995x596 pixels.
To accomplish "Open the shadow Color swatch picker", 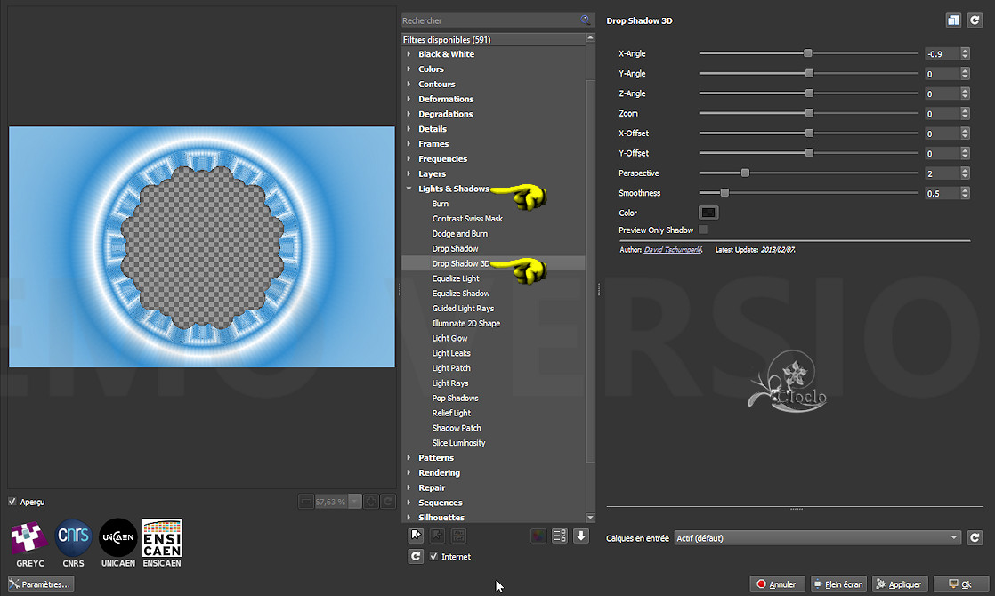I will (x=708, y=213).
